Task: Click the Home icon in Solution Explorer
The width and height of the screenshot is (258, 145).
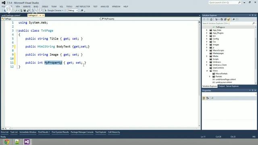Action: point(211,19)
